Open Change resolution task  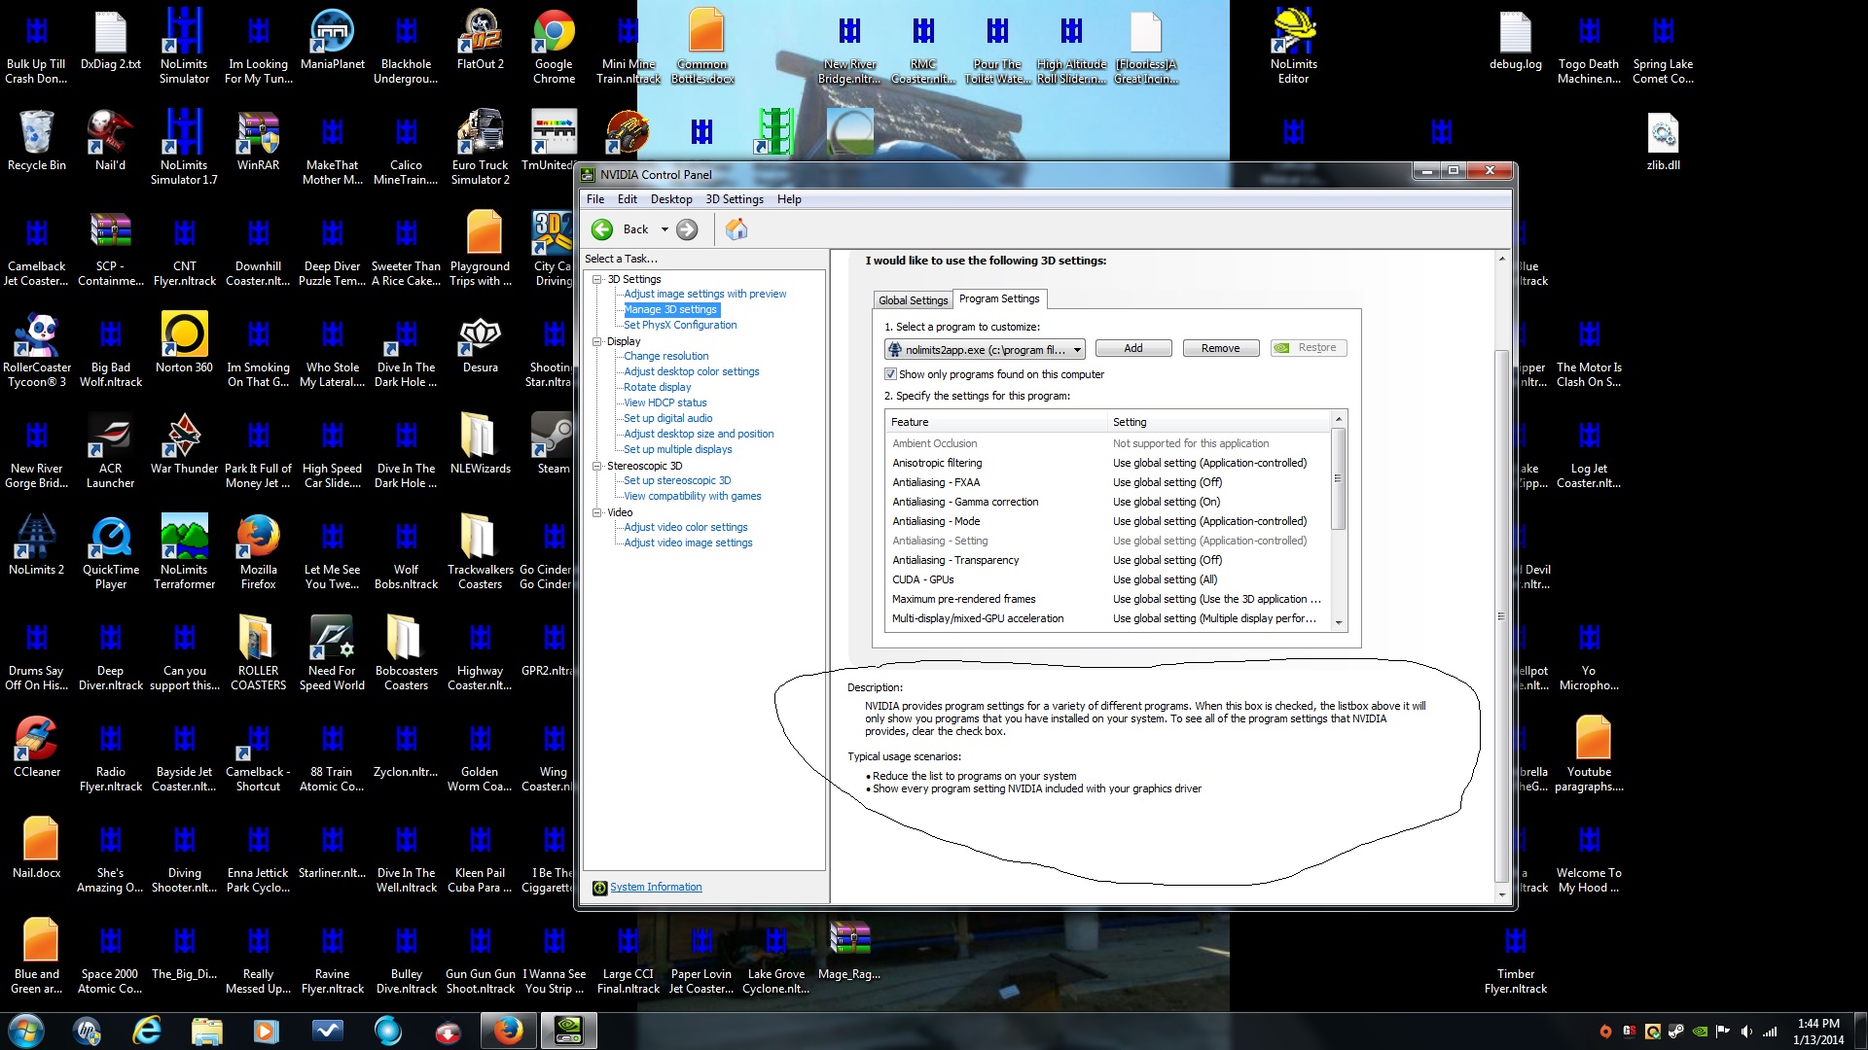click(665, 356)
